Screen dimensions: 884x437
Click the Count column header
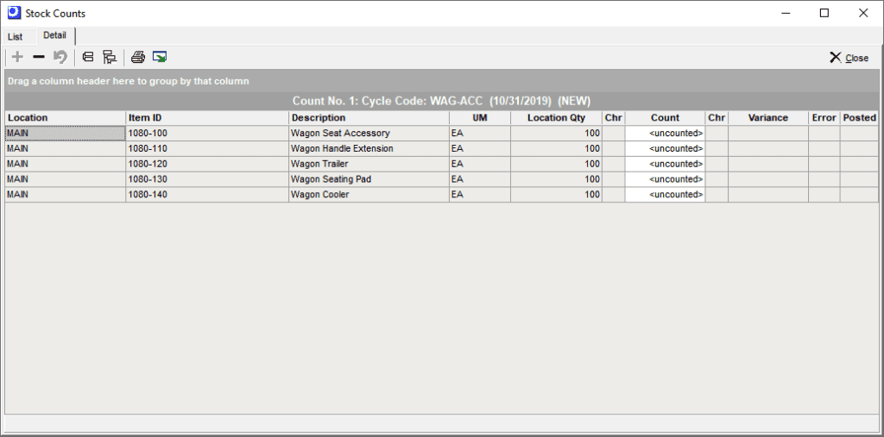pyautogui.click(x=666, y=118)
